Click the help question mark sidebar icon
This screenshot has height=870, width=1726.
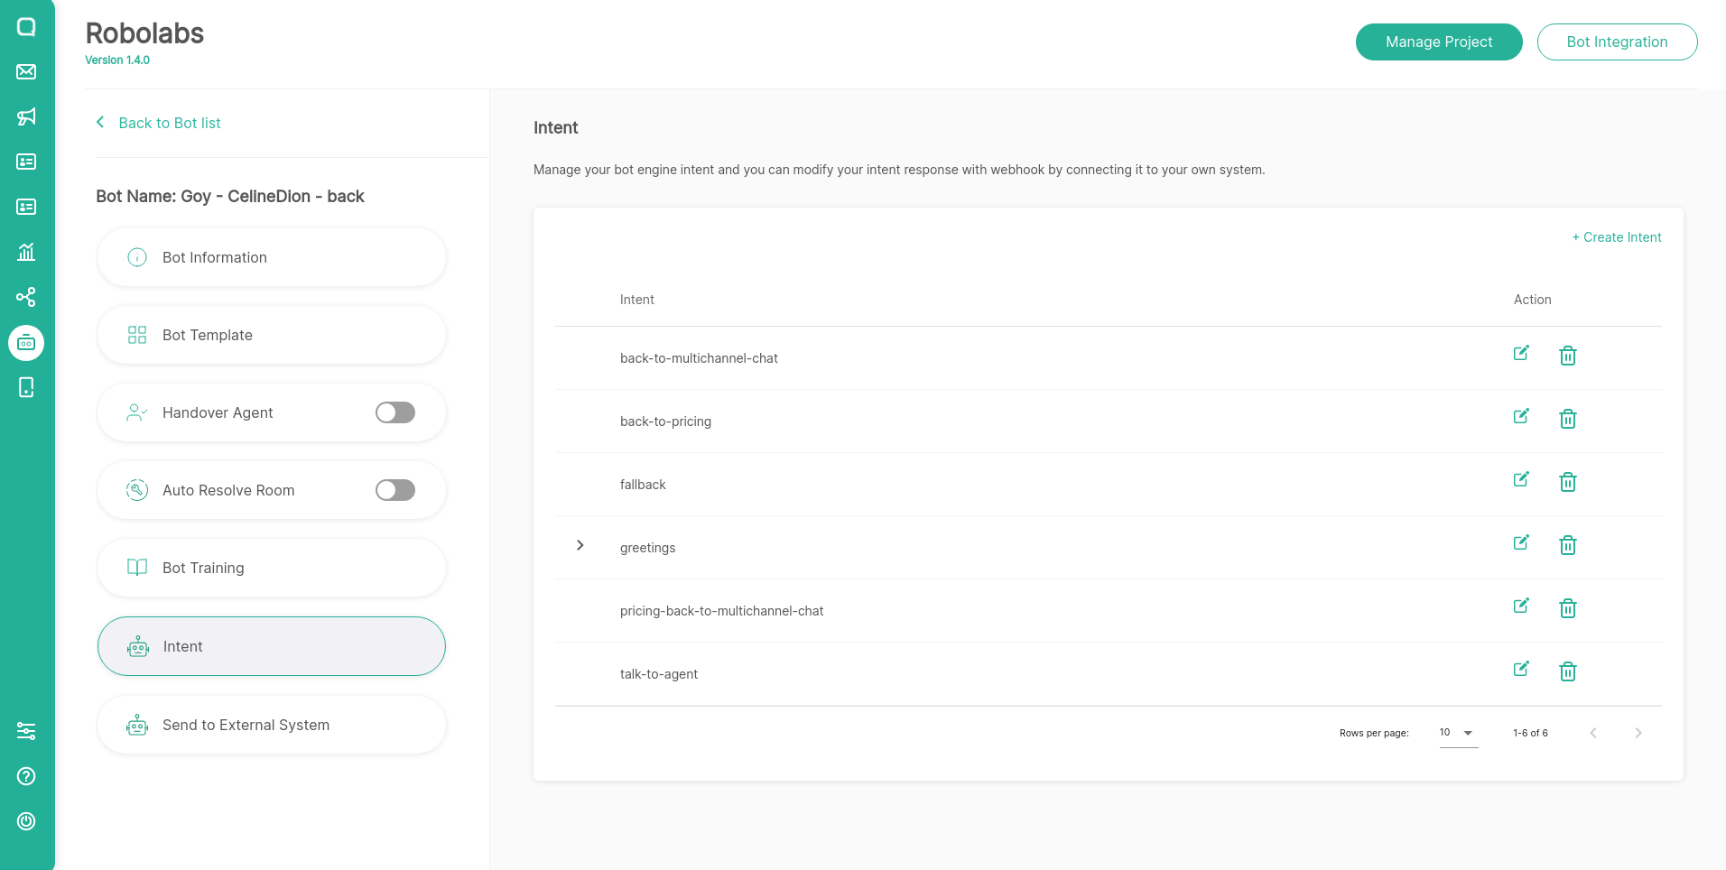[26, 776]
